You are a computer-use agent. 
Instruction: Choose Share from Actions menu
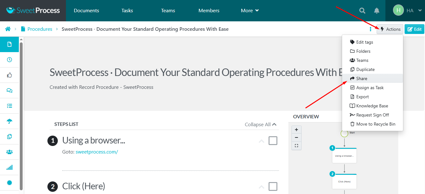point(373,78)
